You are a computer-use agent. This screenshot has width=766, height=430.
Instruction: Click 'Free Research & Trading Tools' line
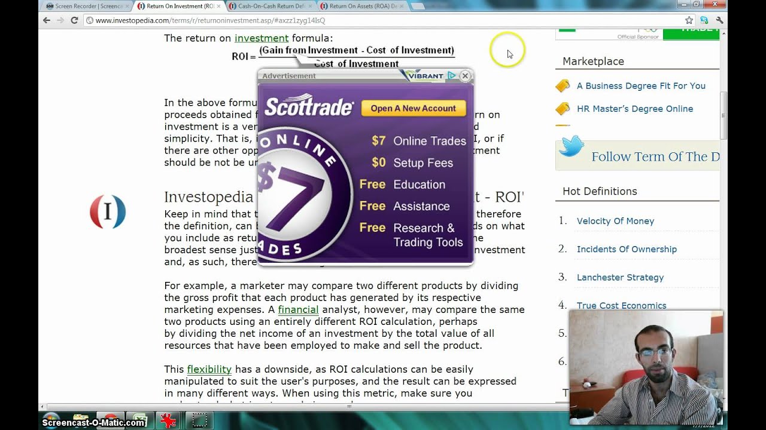click(x=411, y=235)
